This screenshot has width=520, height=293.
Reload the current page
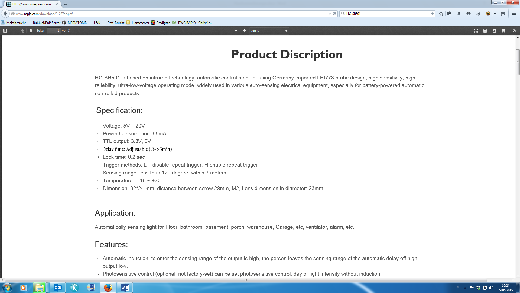(334, 14)
